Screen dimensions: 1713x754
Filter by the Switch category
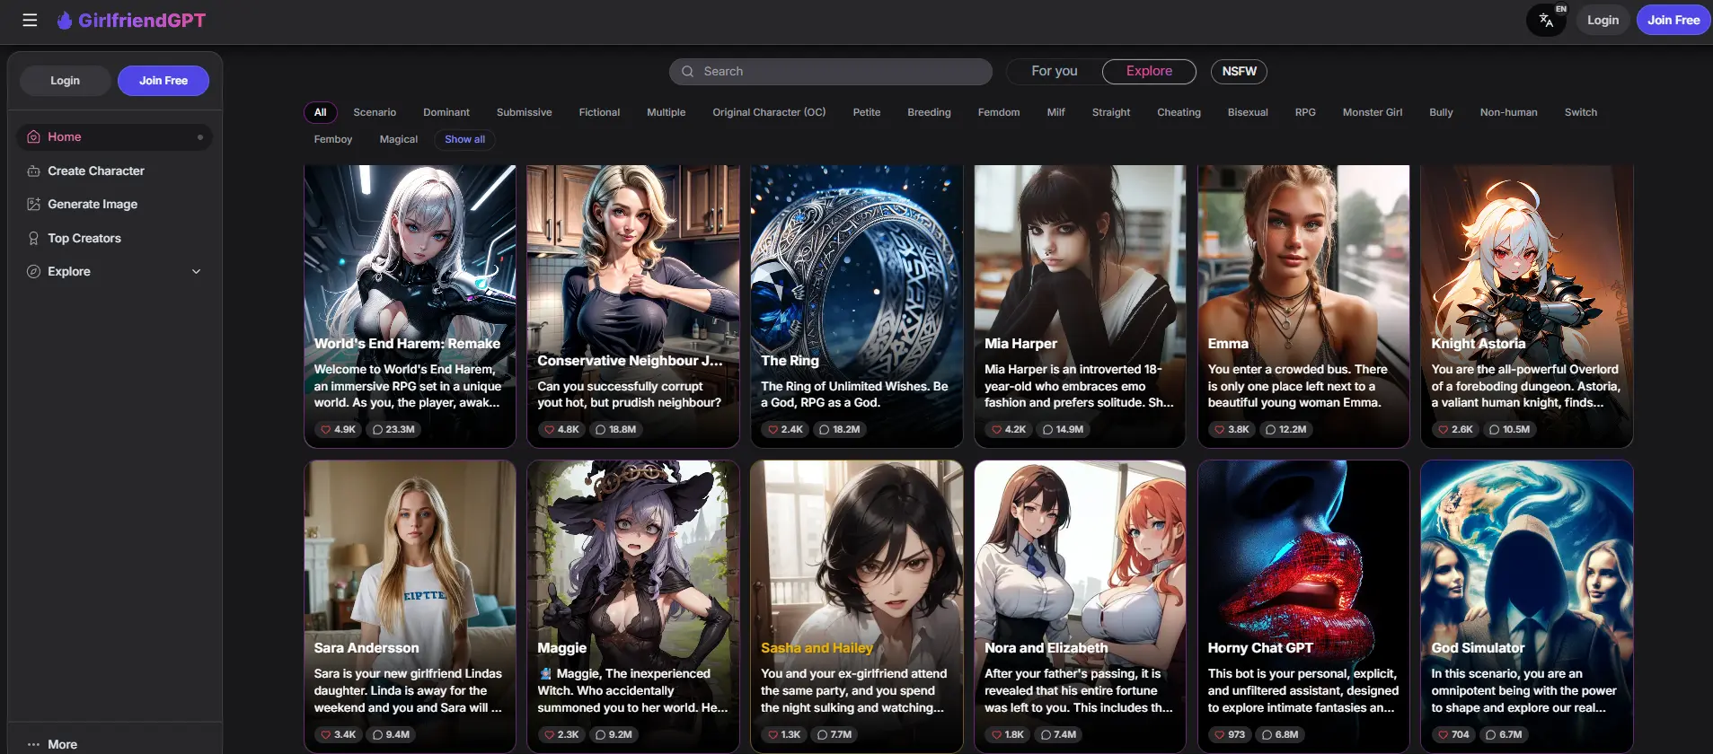pyautogui.click(x=1581, y=112)
